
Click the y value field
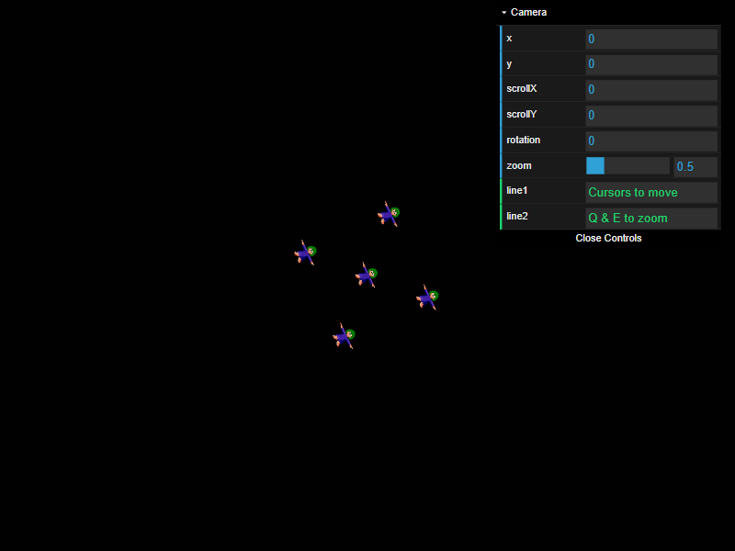pos(651,63)
